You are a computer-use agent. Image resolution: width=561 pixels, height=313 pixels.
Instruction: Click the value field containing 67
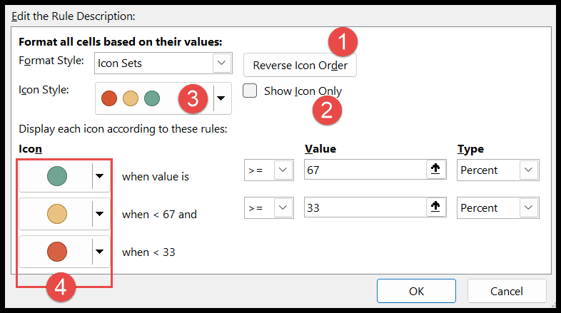coord(365,170)
